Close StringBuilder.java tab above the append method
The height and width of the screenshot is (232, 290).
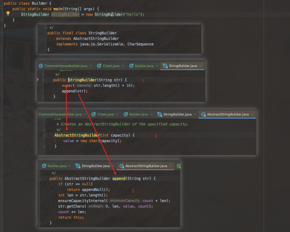pos(113,166)
